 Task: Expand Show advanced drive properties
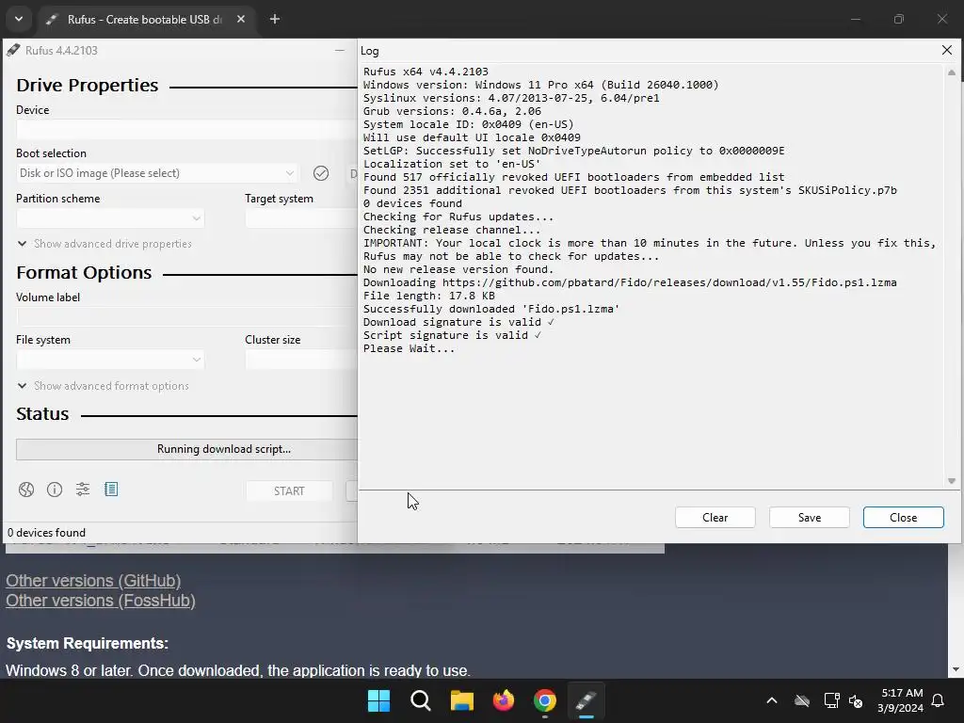point(105,244)
